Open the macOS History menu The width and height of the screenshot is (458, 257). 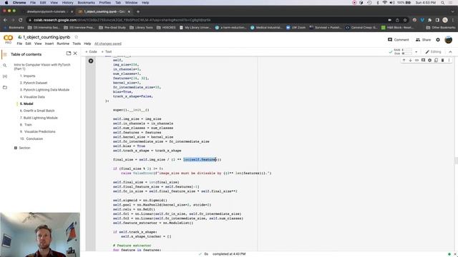click(x=67, y=3)
